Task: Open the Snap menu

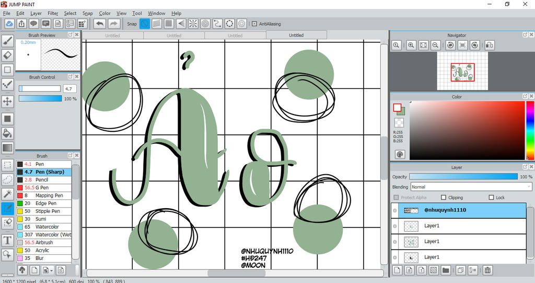Action: click(x=87, y=13)
